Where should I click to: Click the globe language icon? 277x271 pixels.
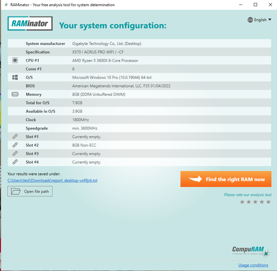click(250, 20)
